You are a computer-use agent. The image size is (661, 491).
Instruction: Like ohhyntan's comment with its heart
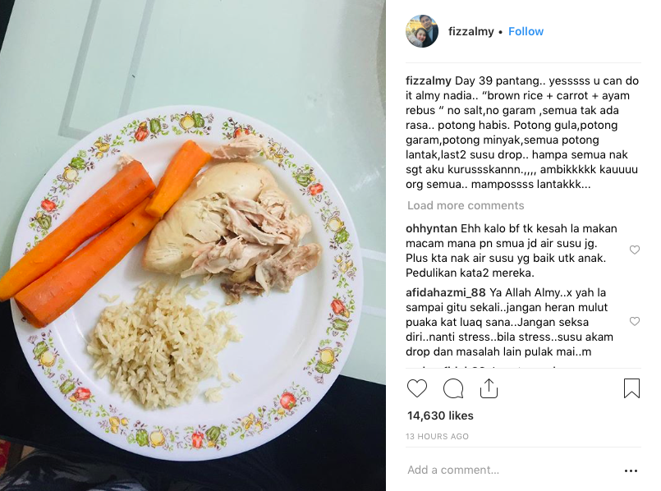[x=635, y=250]
